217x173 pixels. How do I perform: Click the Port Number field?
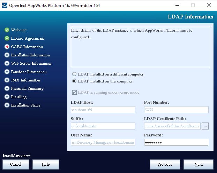(x=176, y=110)
